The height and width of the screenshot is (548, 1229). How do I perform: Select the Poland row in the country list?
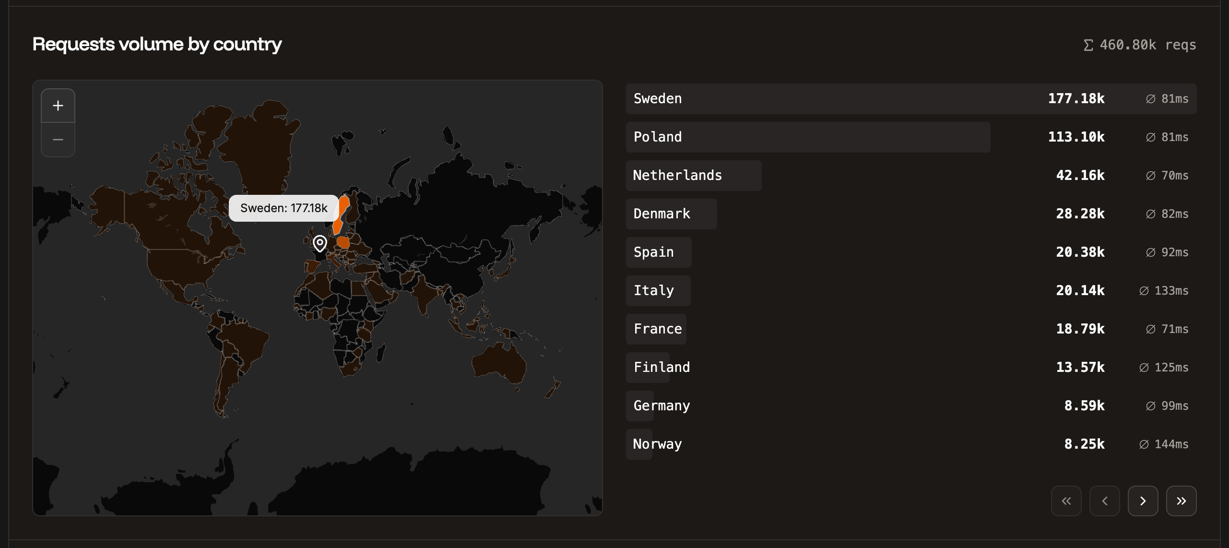[x=657, y=137]
